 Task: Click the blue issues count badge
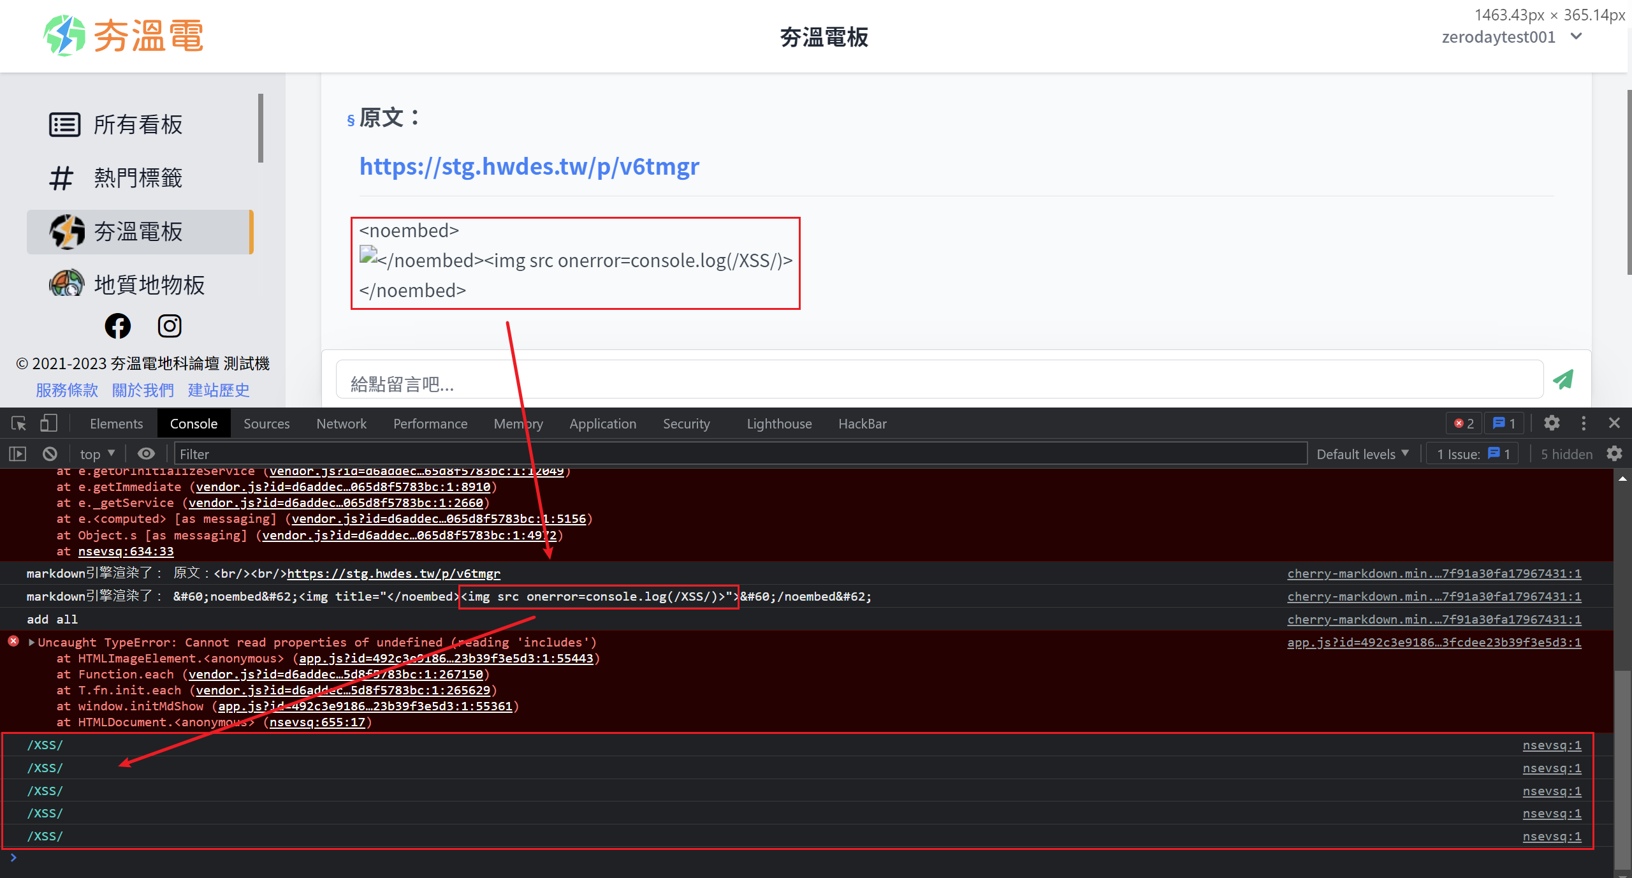coord(1504,423)
